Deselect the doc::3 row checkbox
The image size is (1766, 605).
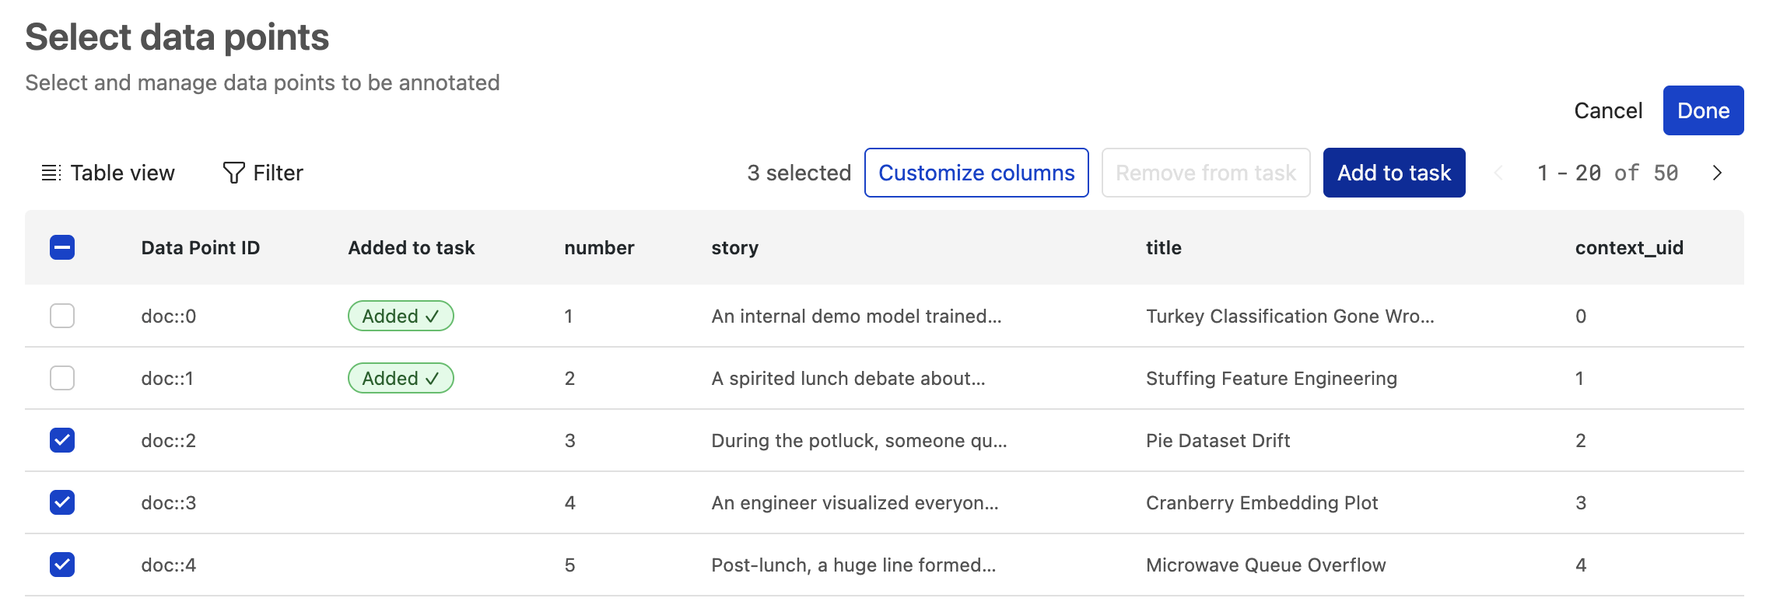[62, 502]
